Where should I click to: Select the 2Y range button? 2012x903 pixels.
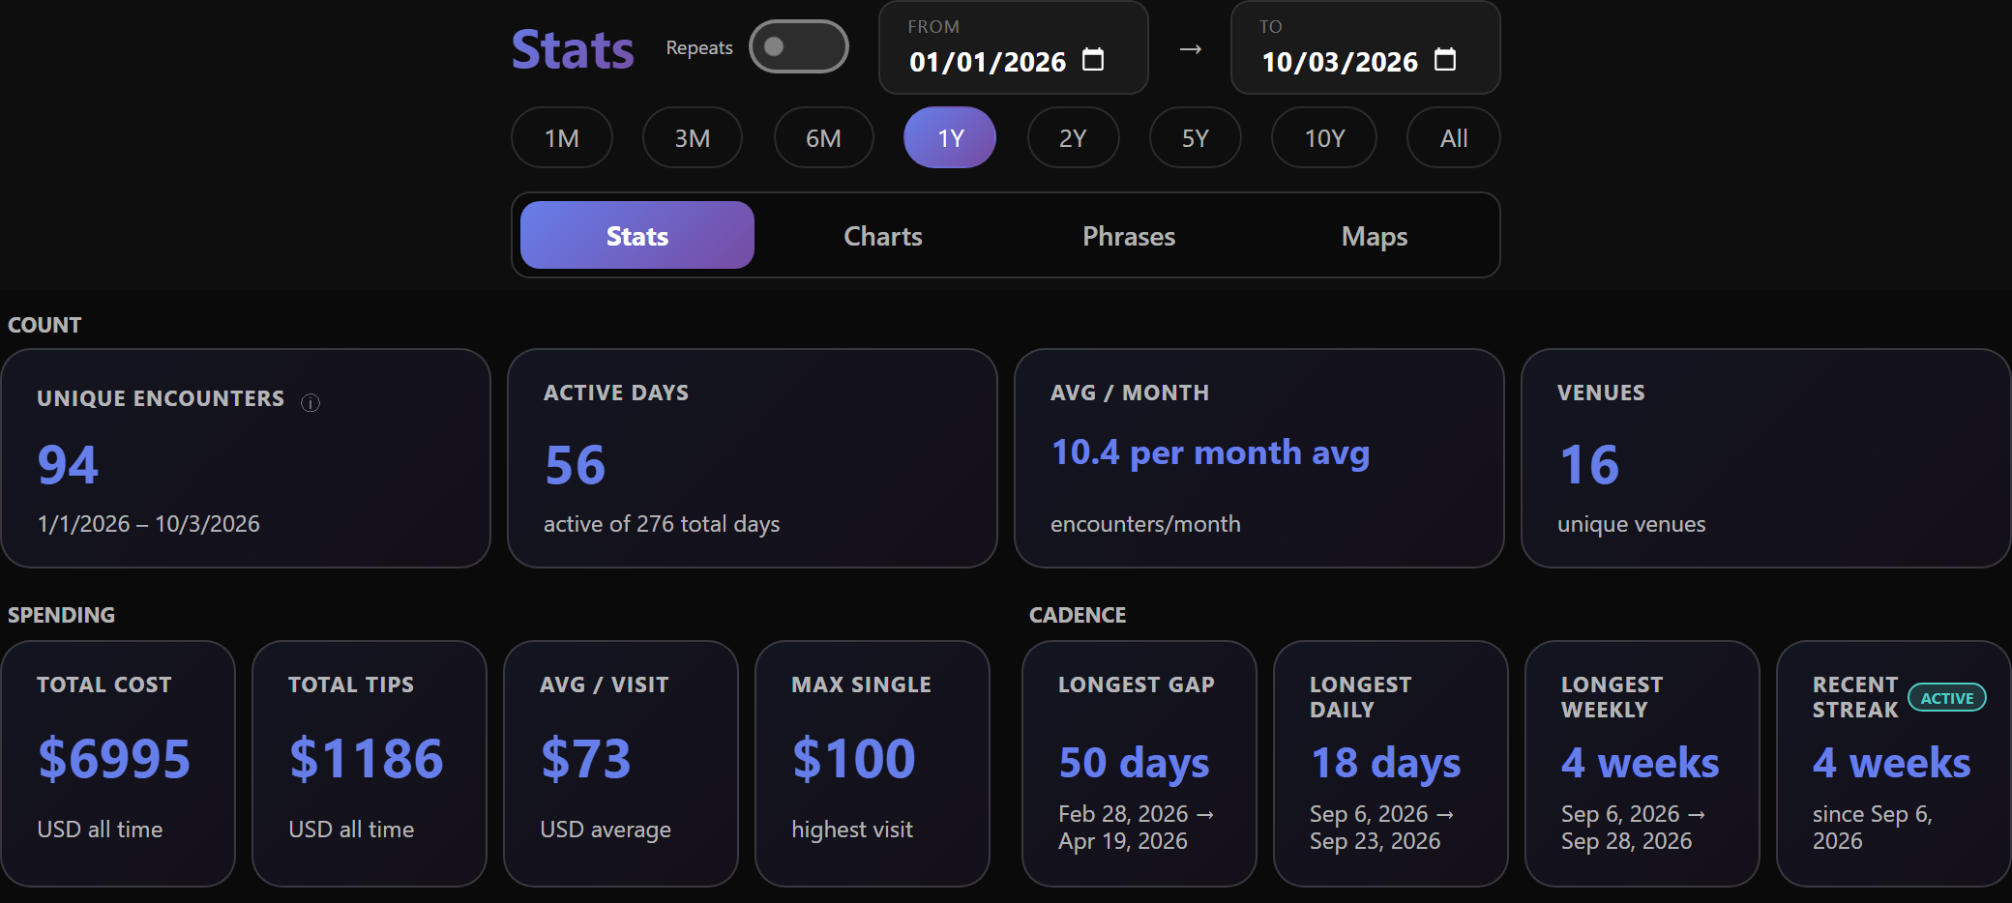click(x=1073, y=137)
